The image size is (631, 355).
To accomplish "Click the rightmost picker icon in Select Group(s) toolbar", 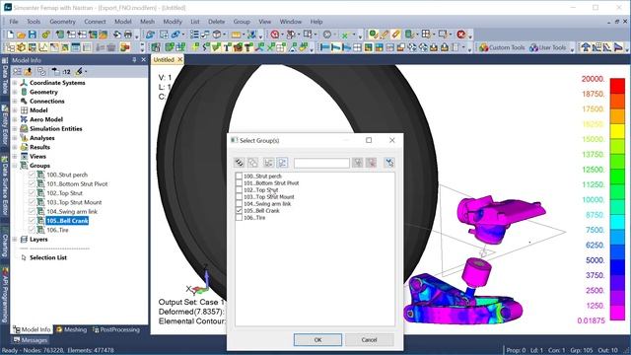I will [389, 163].
